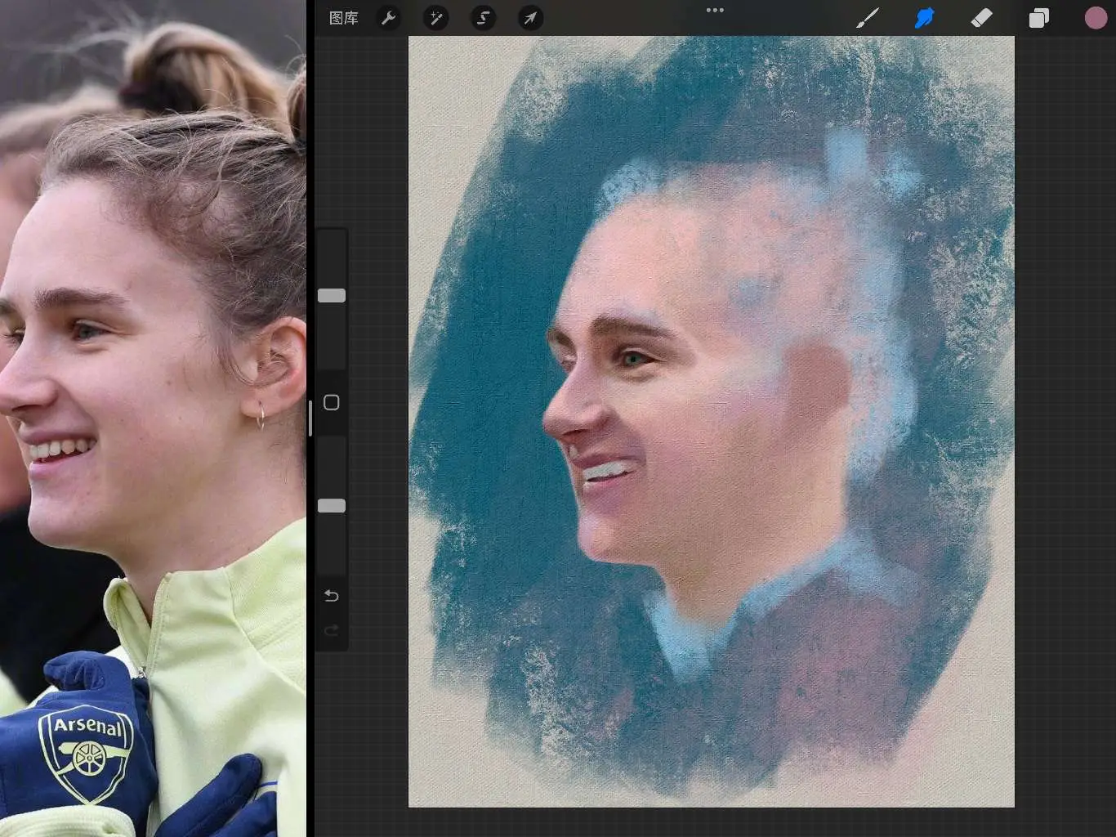Screen dimensions: 1116x837
Task: Click the brush opacity slider handle
Action: click(x=331, y=506)
